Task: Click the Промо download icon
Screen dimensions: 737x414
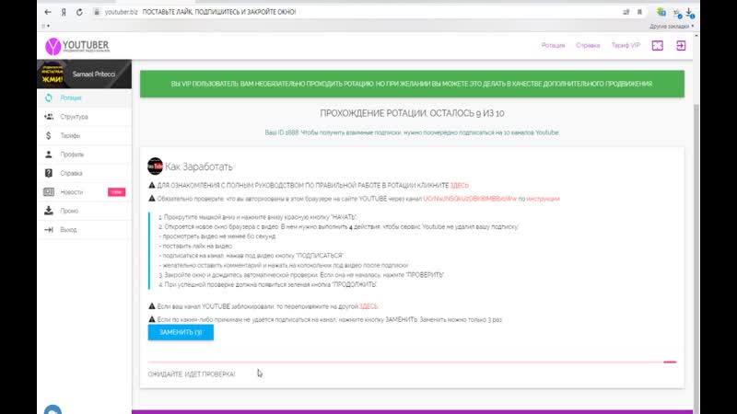Action: (x=49, y=211)
